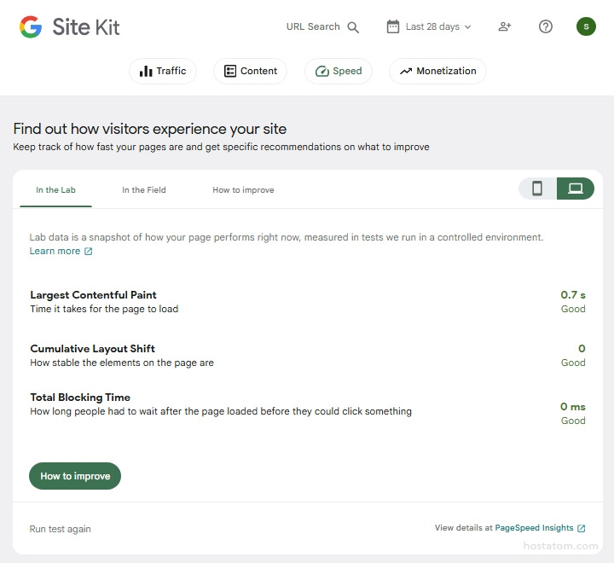Click the calendar icon beside date range
This screenshot has height=563, width=614.
393,26
